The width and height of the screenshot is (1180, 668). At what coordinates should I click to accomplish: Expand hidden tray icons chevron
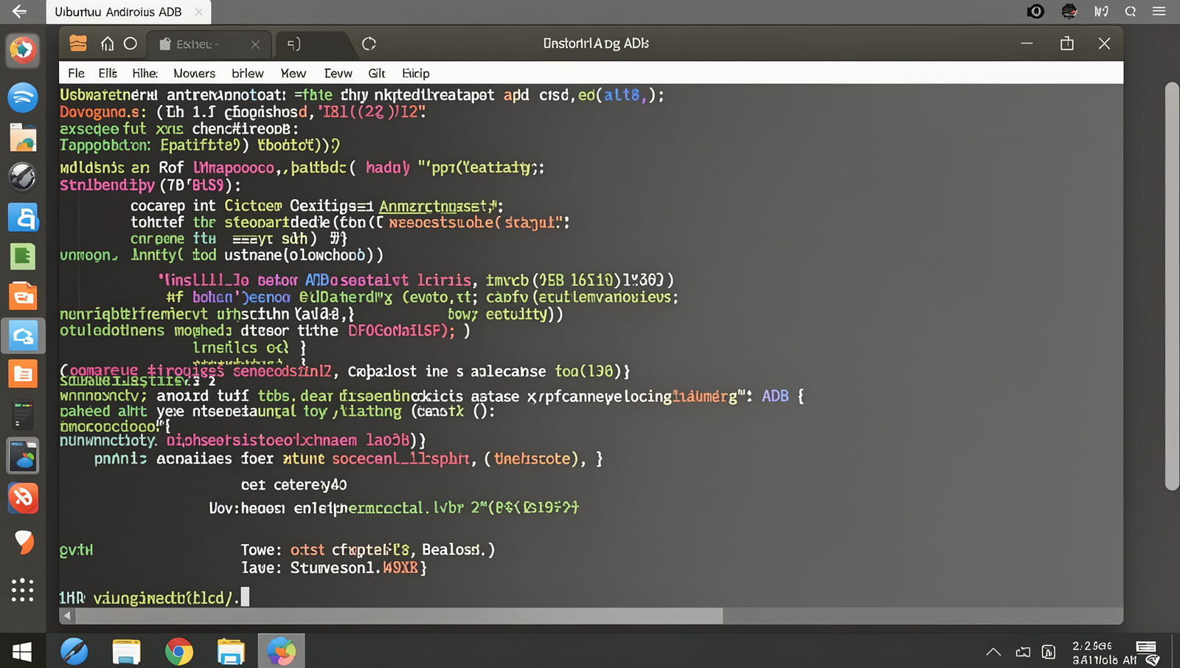coord(993,652)
